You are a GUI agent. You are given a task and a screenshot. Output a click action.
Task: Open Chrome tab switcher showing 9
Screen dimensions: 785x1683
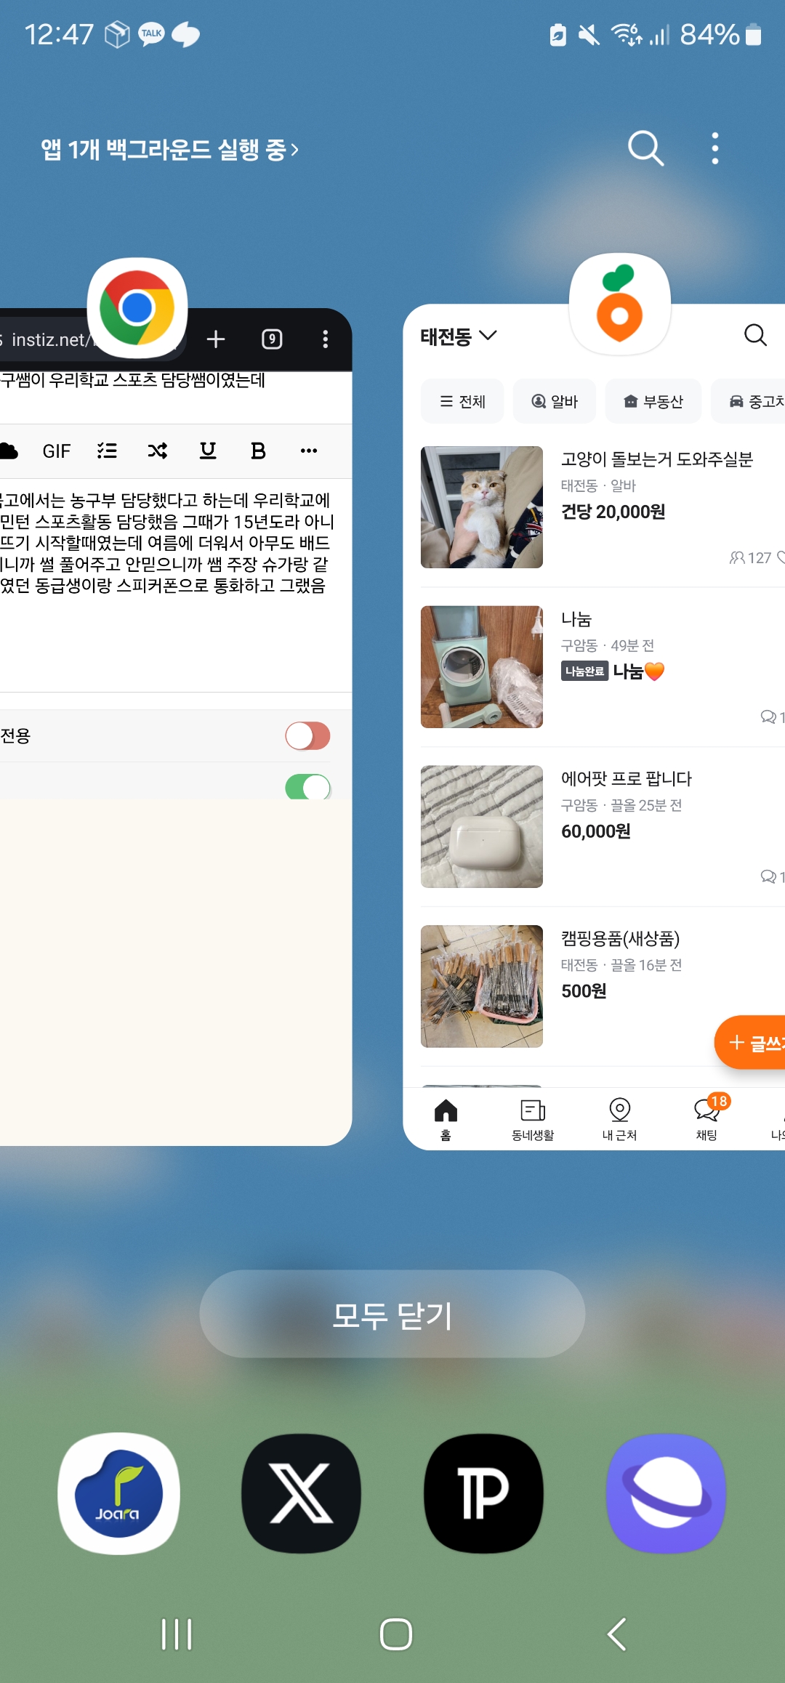pyautogui.click(x=272, y=339)
